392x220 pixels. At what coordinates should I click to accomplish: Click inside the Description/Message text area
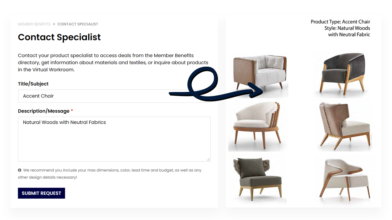114,139
